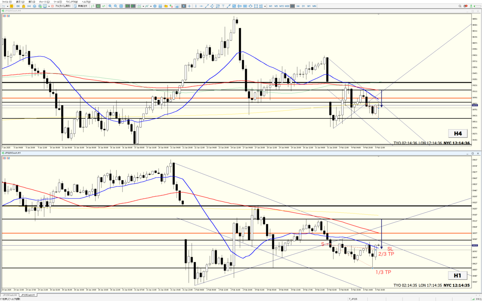Select the equidistant channel tool

[212, 6]
